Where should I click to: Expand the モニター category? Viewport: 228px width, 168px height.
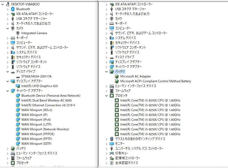107,144
